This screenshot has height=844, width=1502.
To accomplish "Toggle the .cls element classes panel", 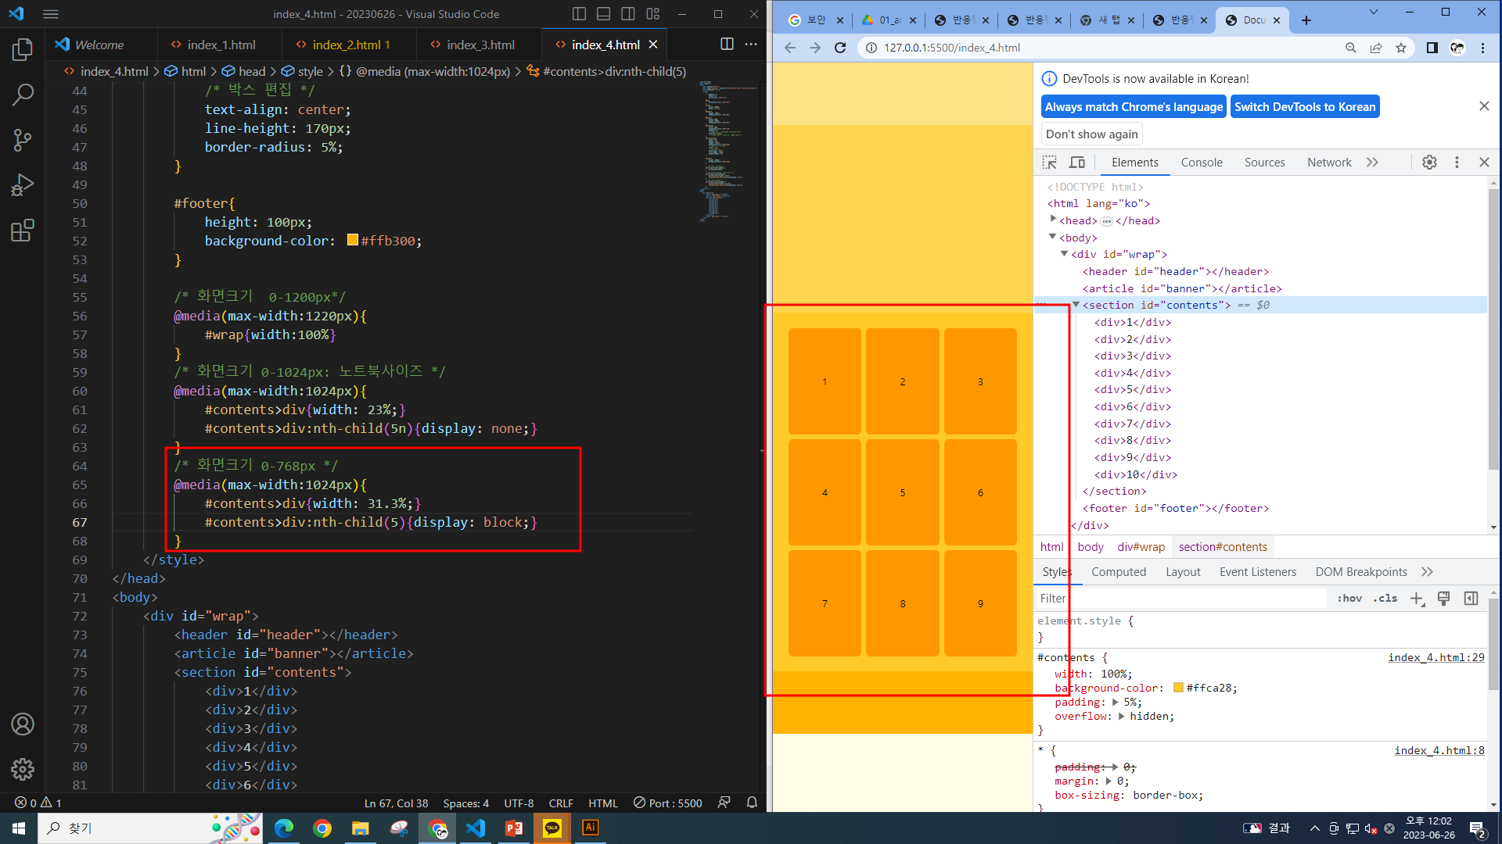I will click(1385, 599).
